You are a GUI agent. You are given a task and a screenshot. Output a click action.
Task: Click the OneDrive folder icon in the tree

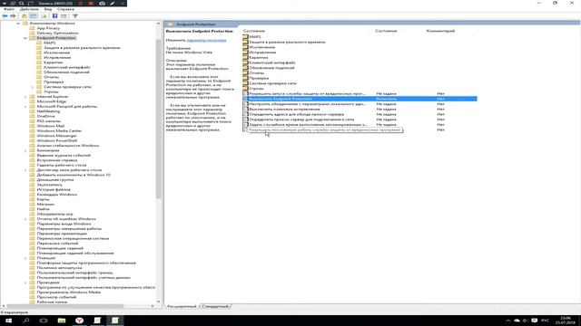[x=32, y=116]
